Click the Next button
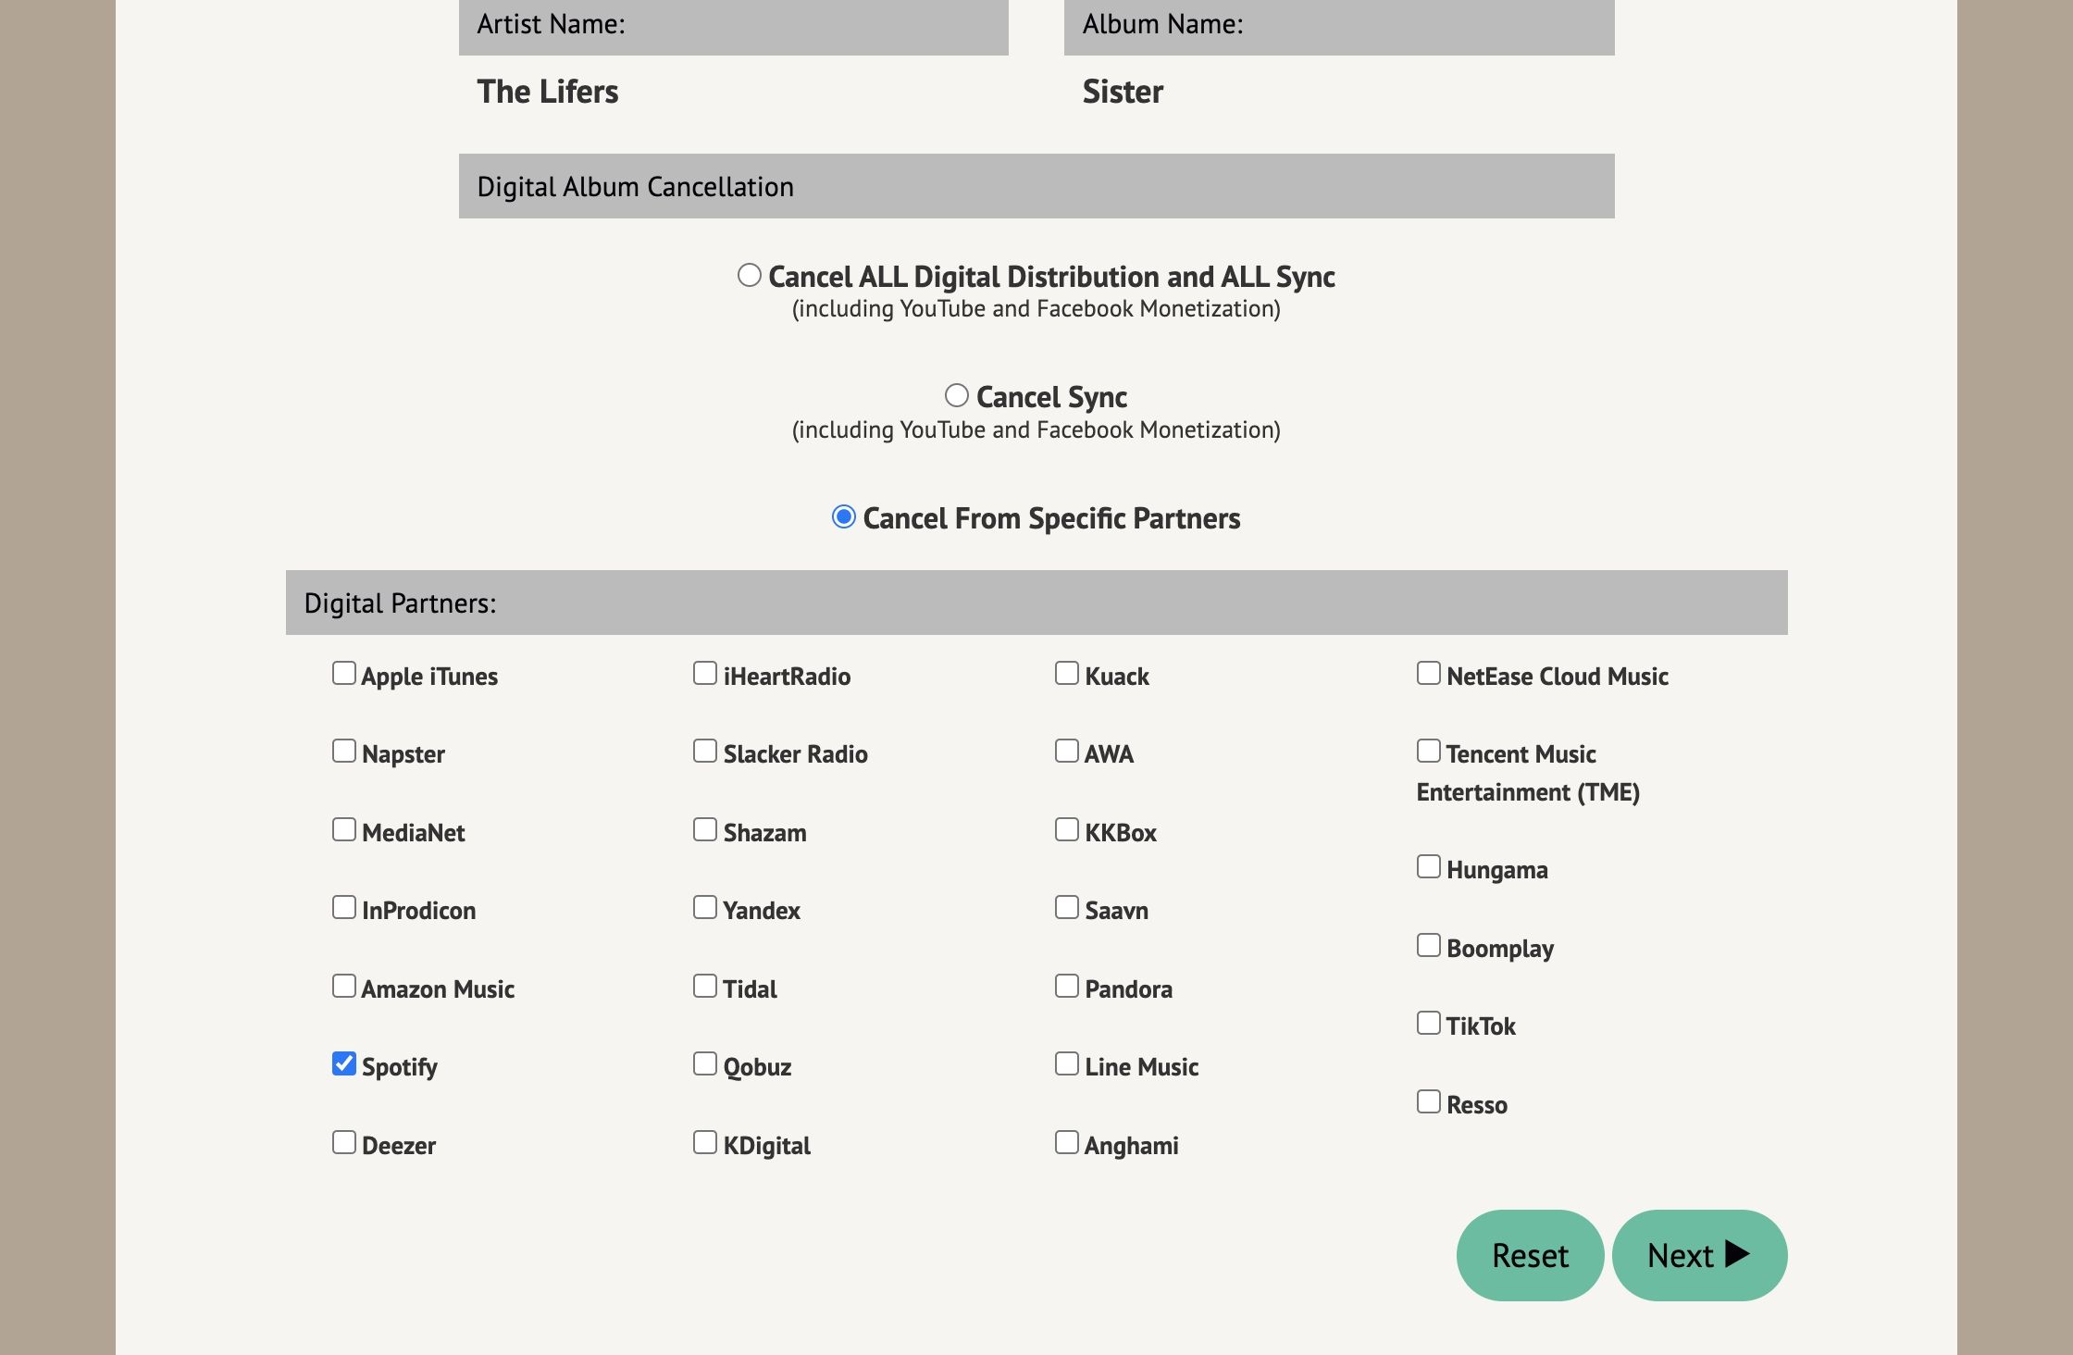This screenshot has width=2073, height=1355. (x=1699, y=1255)
